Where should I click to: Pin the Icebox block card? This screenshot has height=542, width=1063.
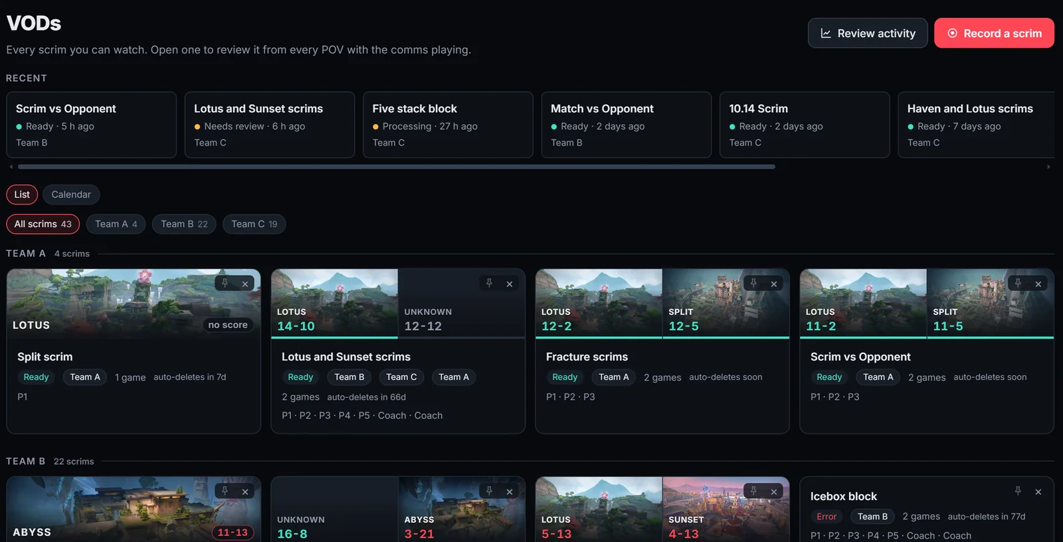click(x=1018, y=492)
